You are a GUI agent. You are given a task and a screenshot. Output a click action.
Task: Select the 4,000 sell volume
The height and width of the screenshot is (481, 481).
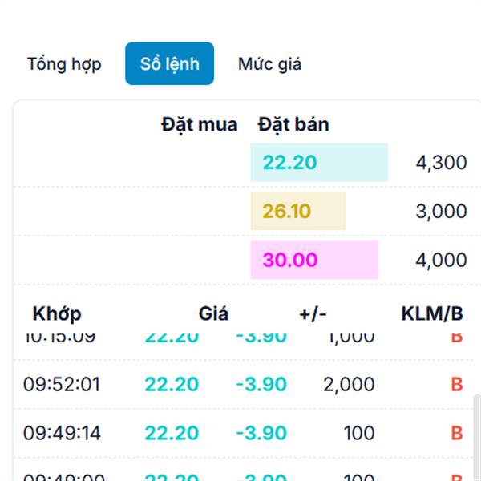pyautogui.click(x=441, y=260)
